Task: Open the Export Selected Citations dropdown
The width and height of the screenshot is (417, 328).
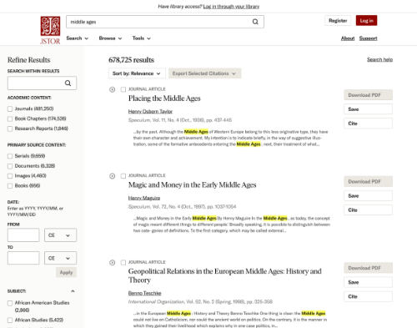Action: pyautogui.click(x=204, y=73)
